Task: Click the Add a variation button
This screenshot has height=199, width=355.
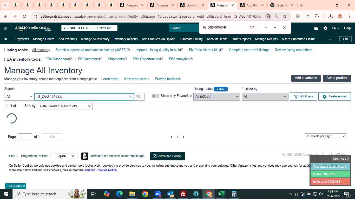Action: click(x=306, y=78)
